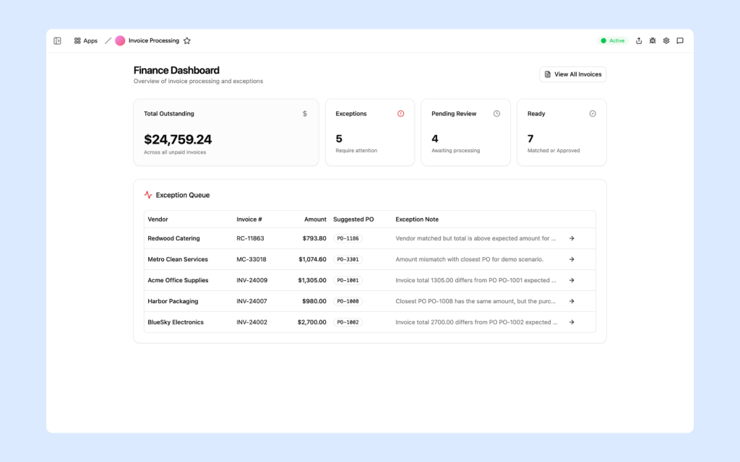Click the Exception Queue section title

(183, 195)
